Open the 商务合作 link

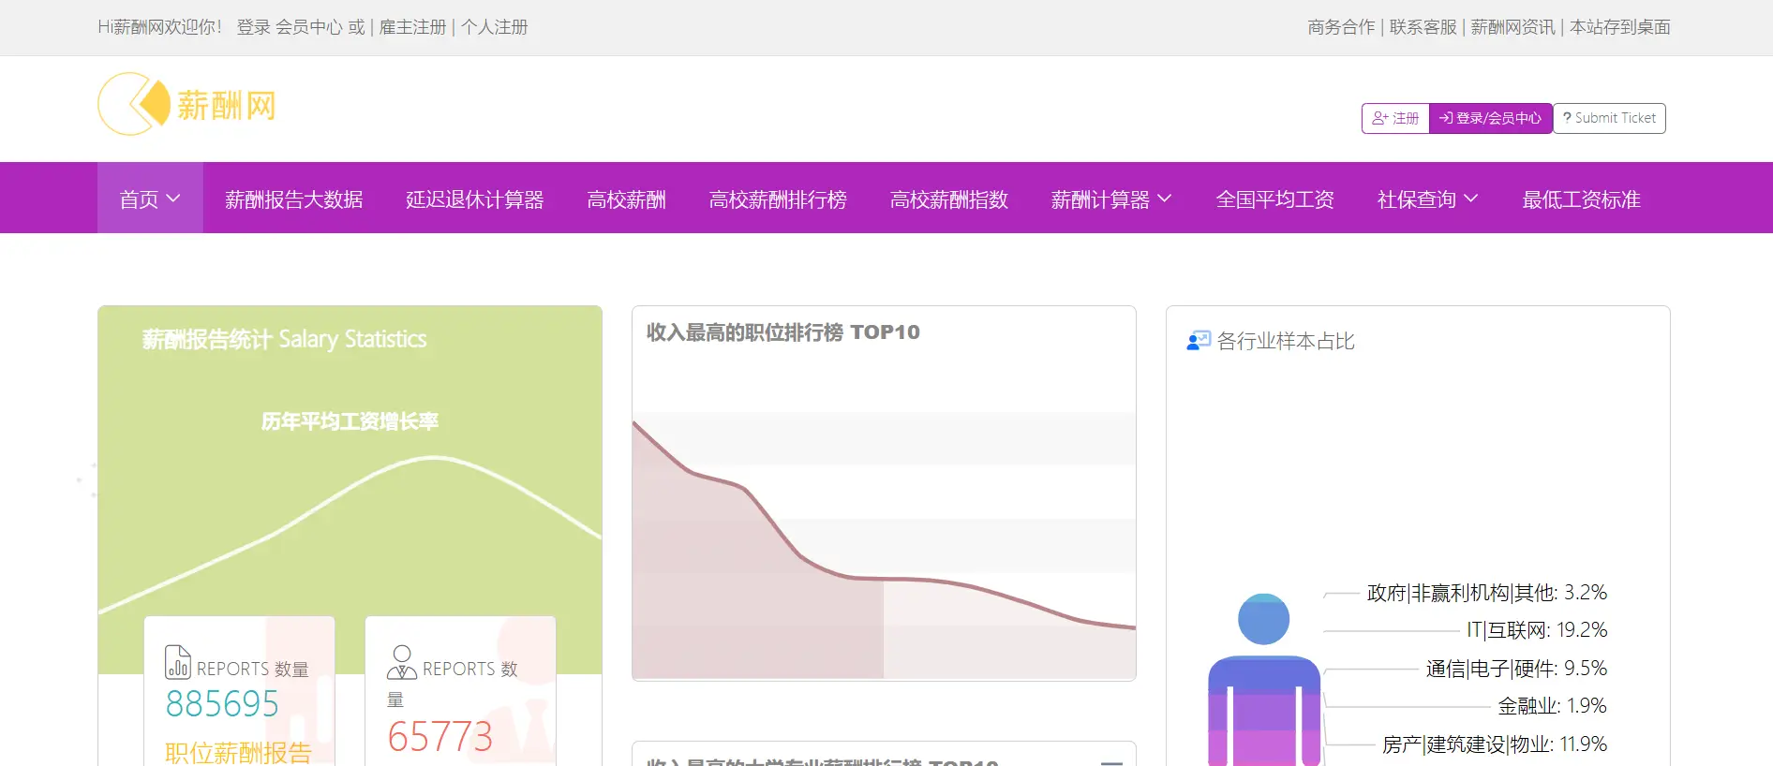1341,27
